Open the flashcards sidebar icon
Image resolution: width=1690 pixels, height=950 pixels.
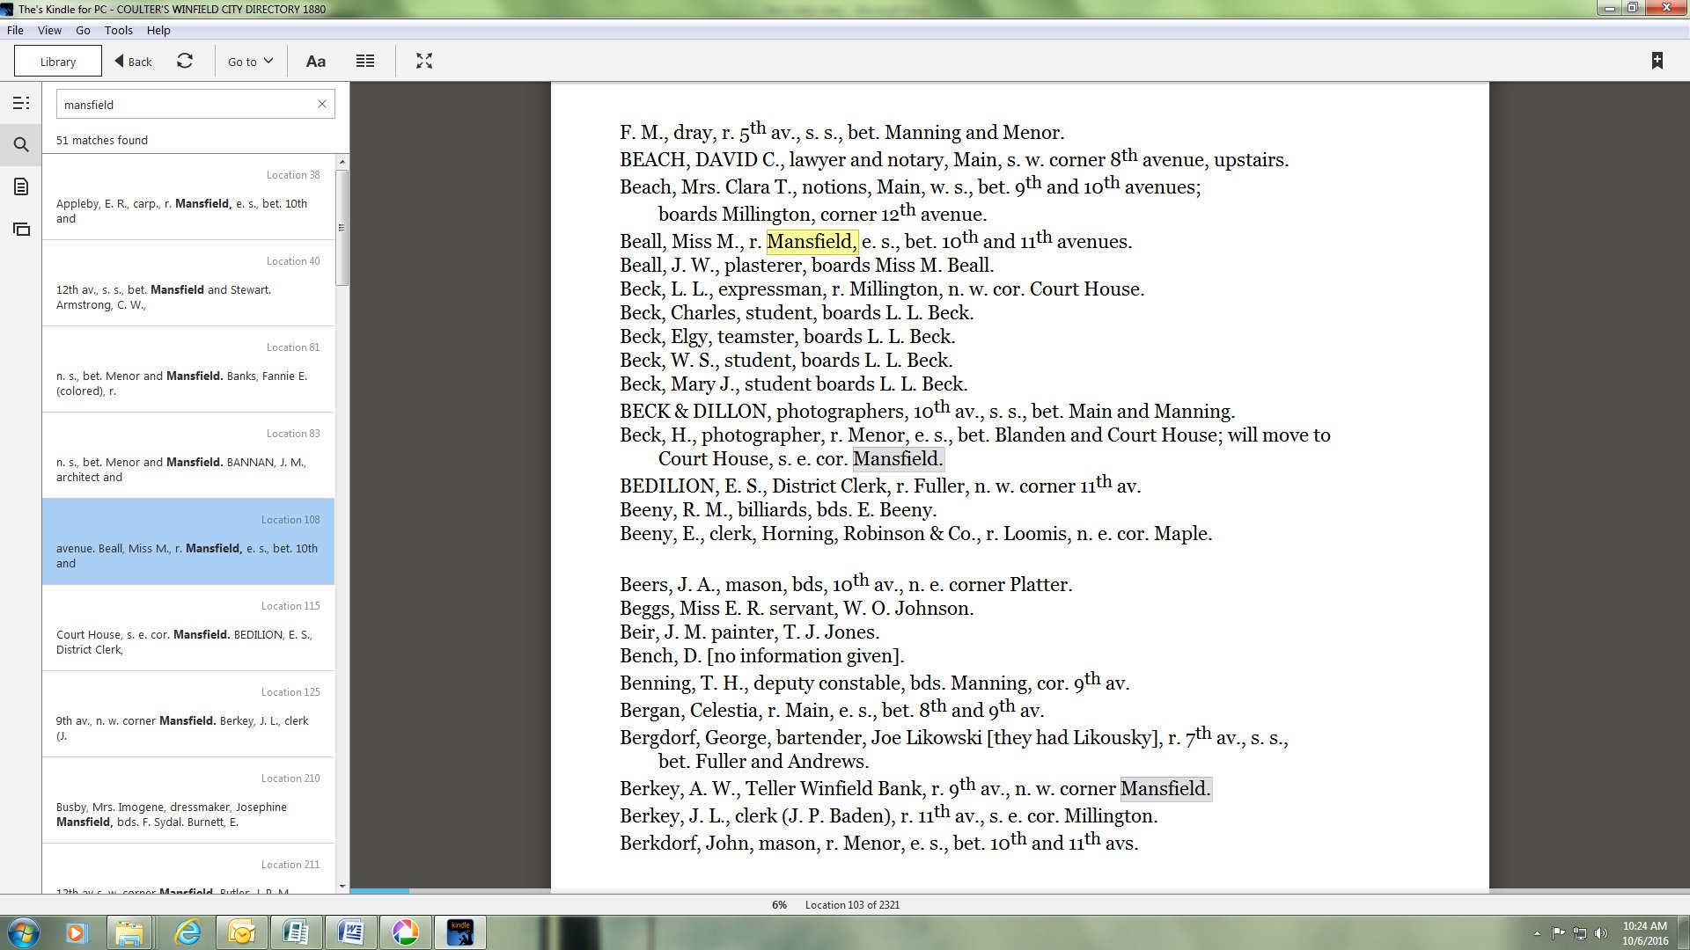tap(21, 230)
